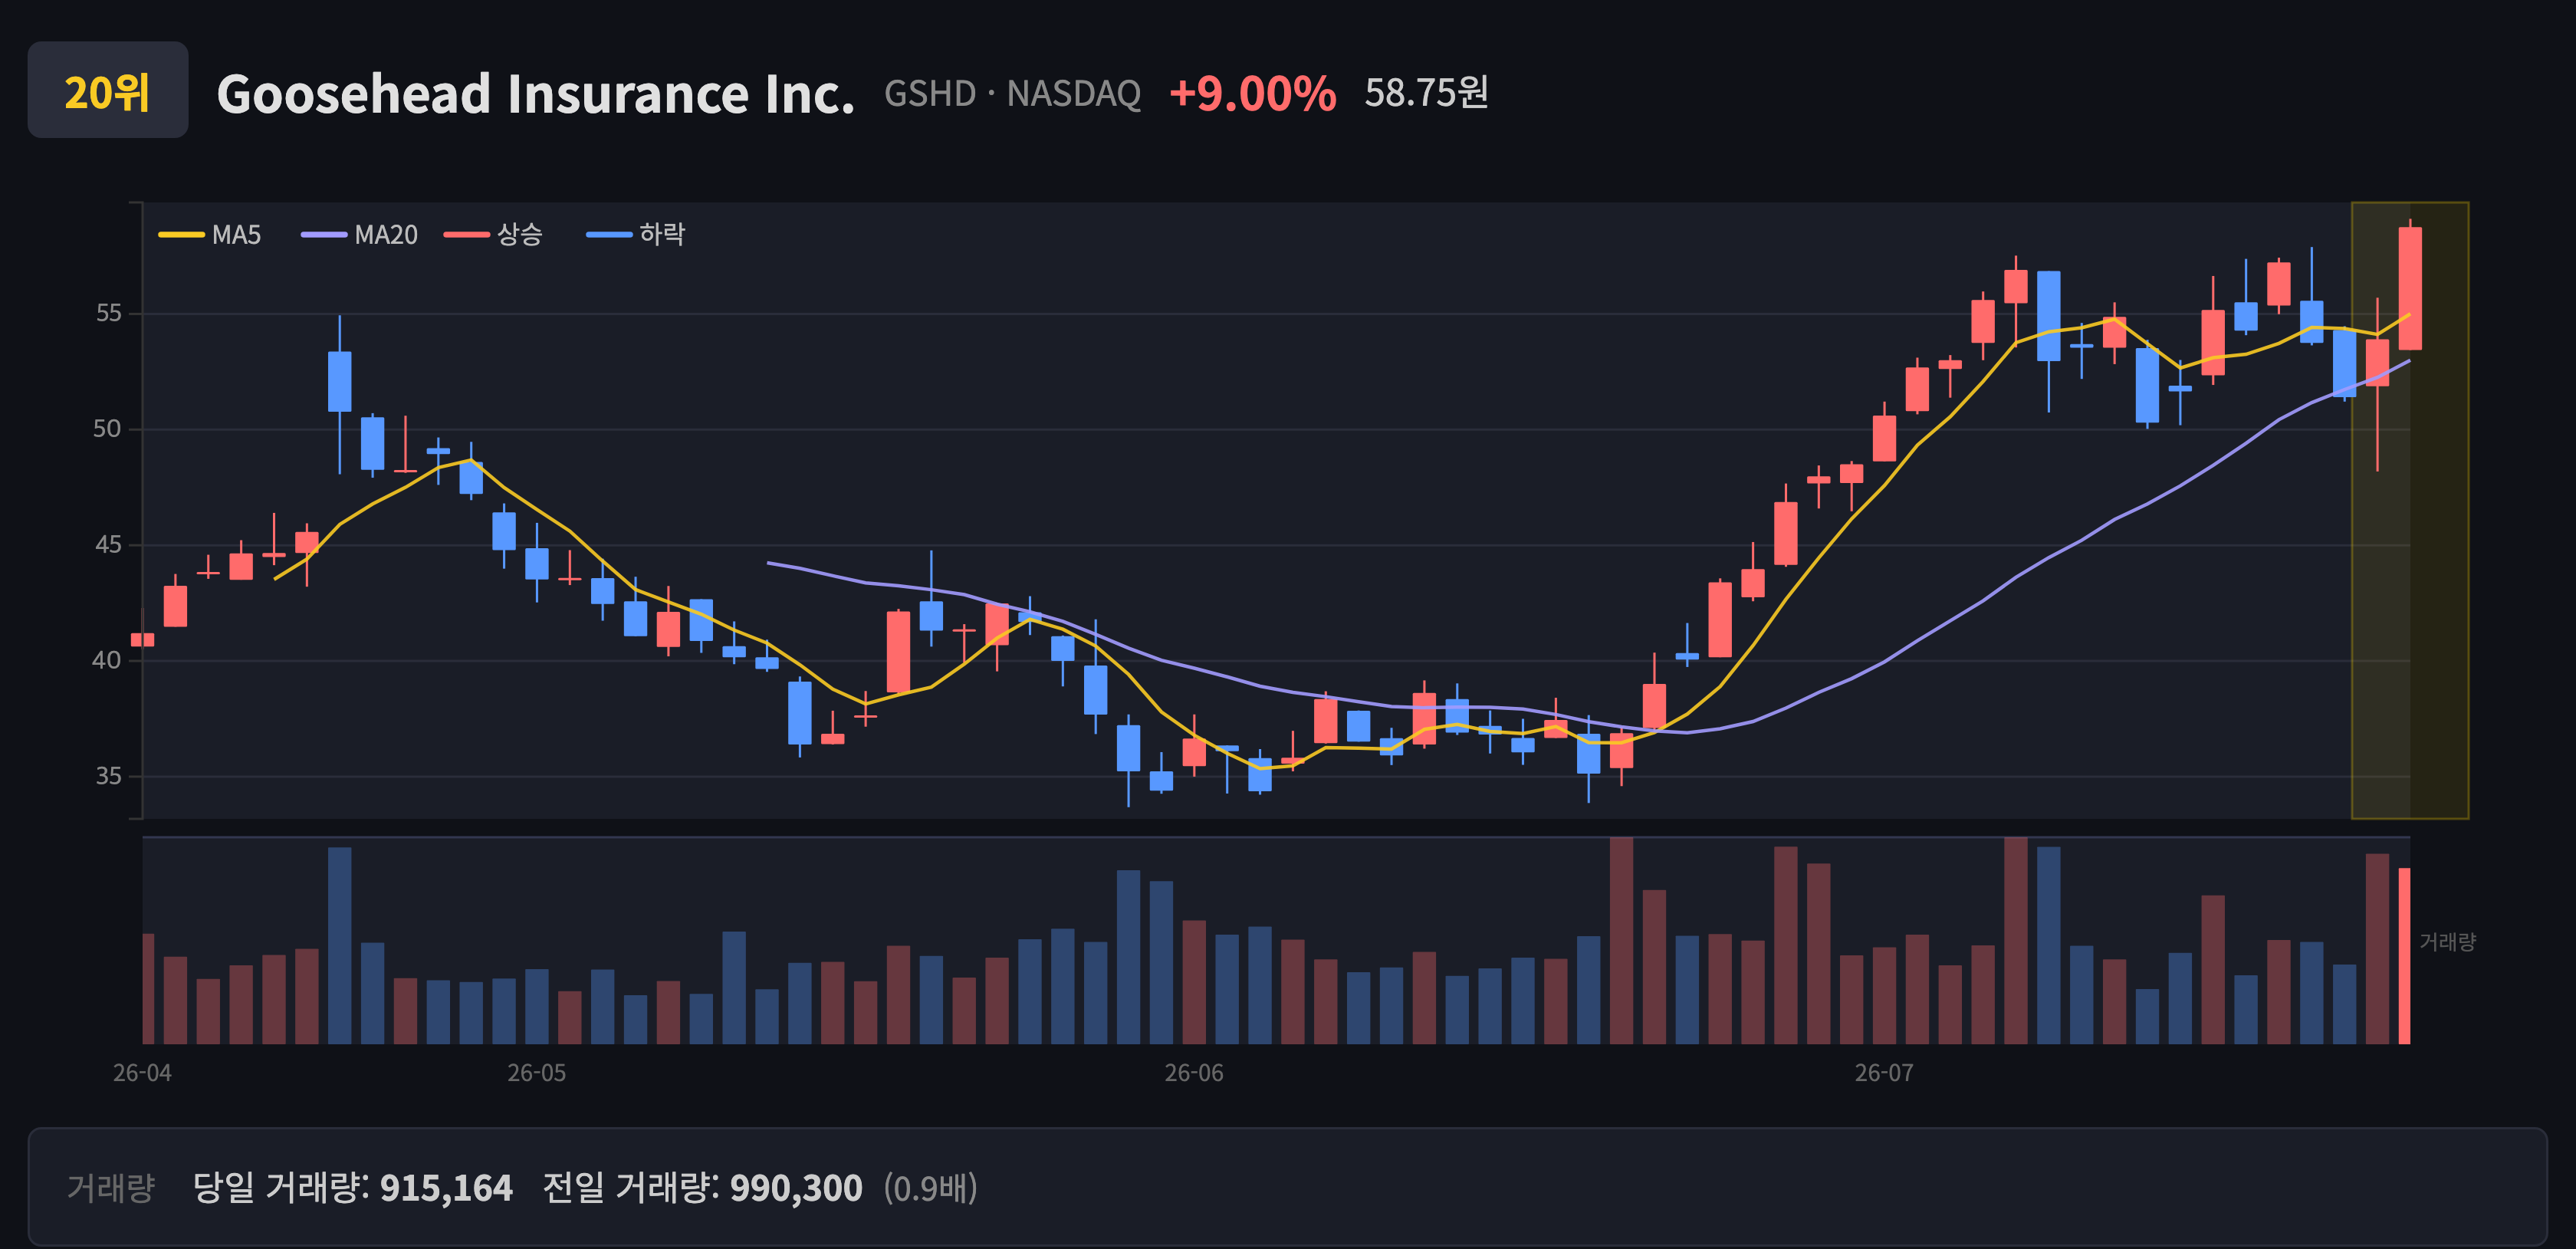Screen dimensions: 2576x1249
Task: Click the 26-05 date axis label
Action: pos(537,1073)
